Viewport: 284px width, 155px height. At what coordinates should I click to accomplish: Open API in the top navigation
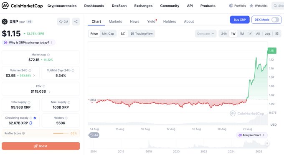[190, 6]
